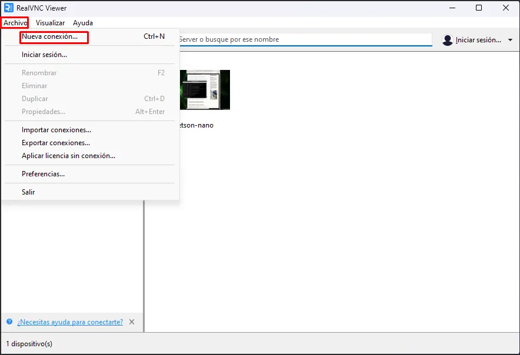Click the Iniciar sesión button at top right
The height and width of the screenshot is (355, 520).
[x=478, y=40]
